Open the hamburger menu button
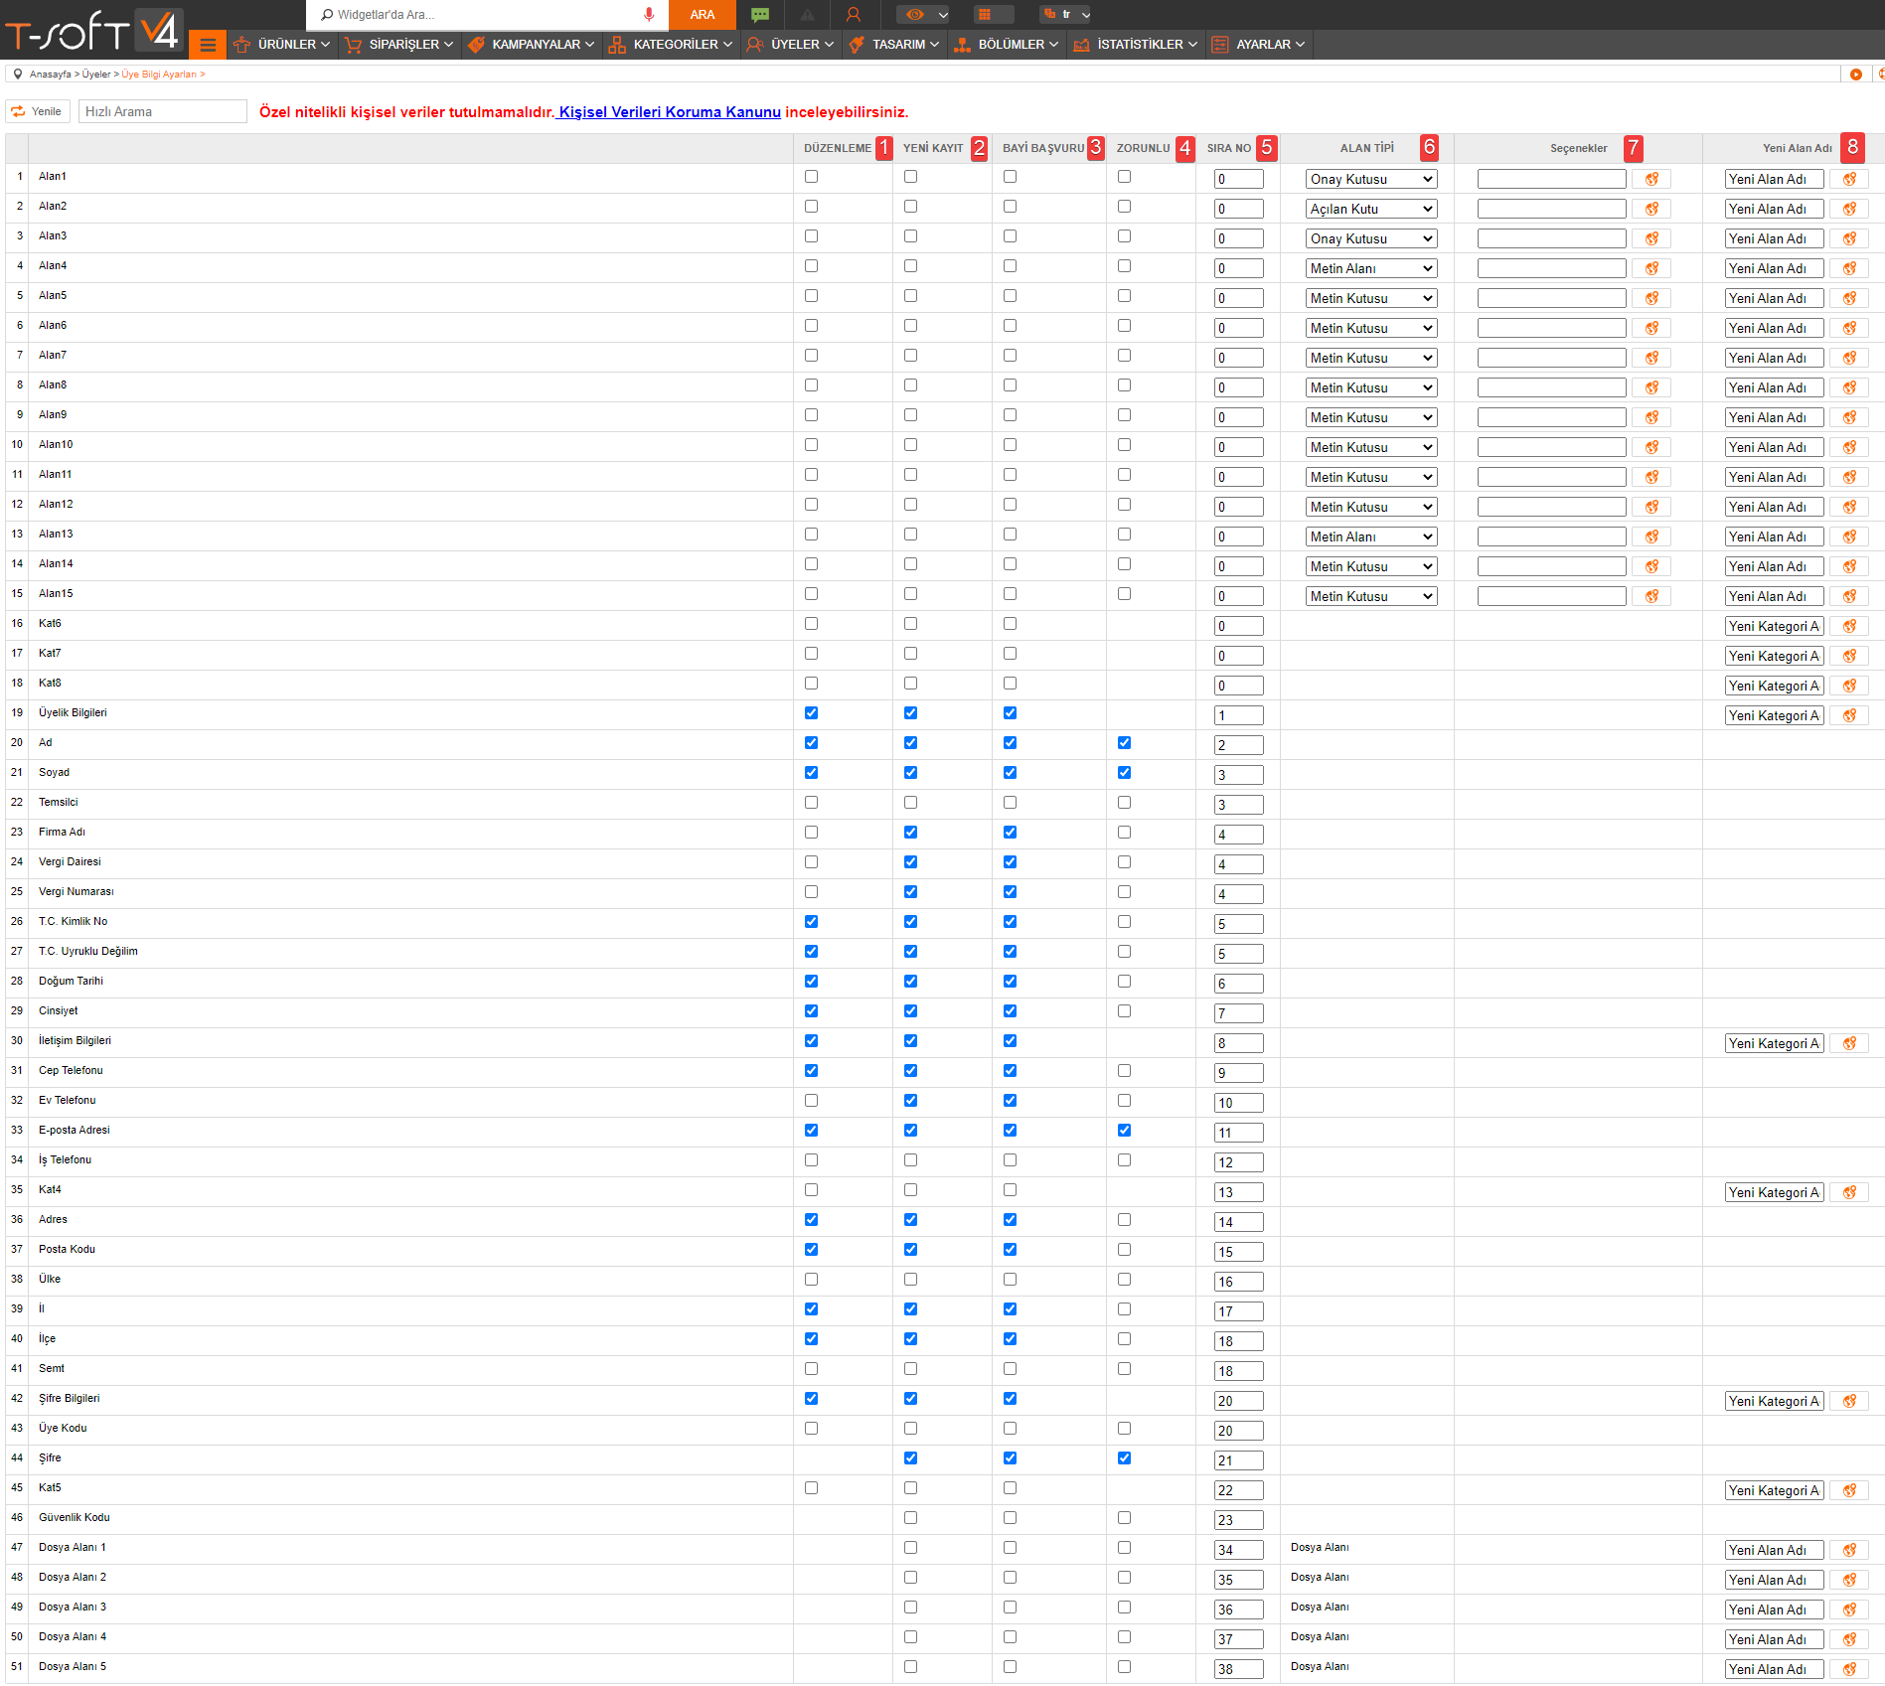This screenshot has width=1885, height=1686. coord(208,45)
